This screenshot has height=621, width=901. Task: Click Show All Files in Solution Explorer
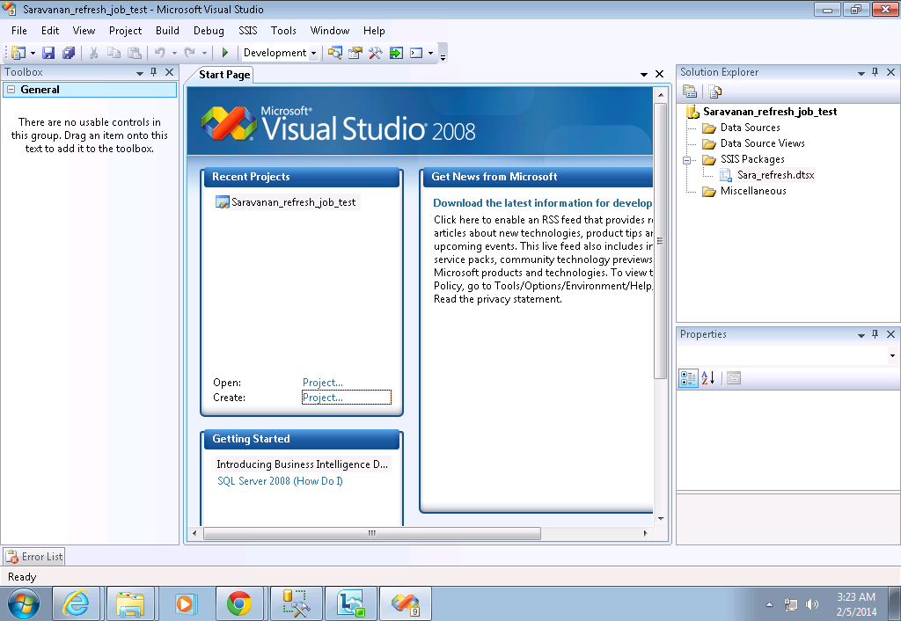(x=714, y=91)
